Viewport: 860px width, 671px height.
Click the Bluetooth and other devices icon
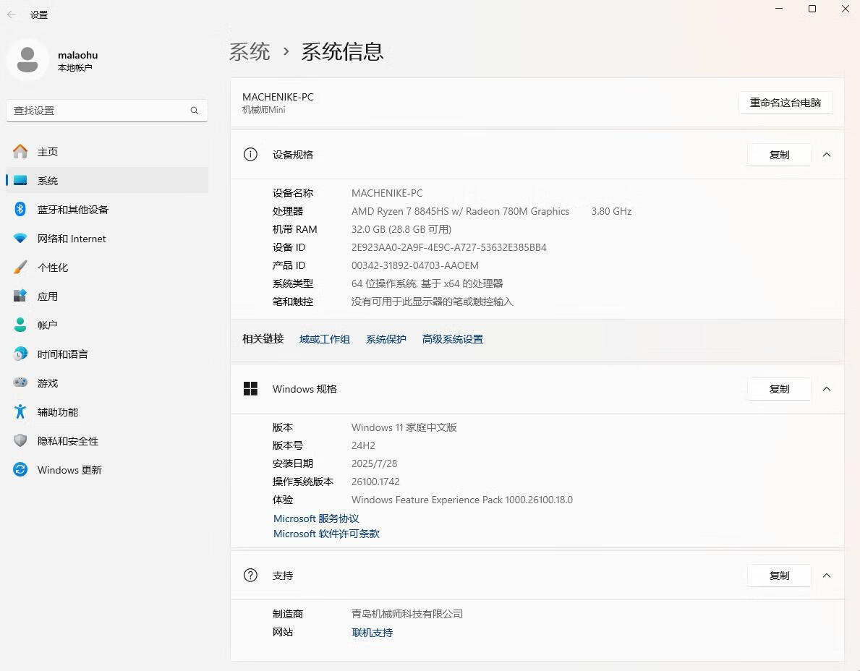20,210
